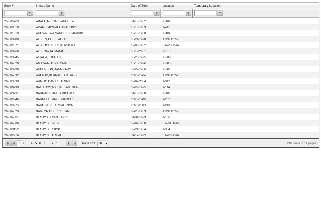Open the Location filter menu icon
Image resolution: width=321 pixels, height=200 pixels.
point(188,13)
